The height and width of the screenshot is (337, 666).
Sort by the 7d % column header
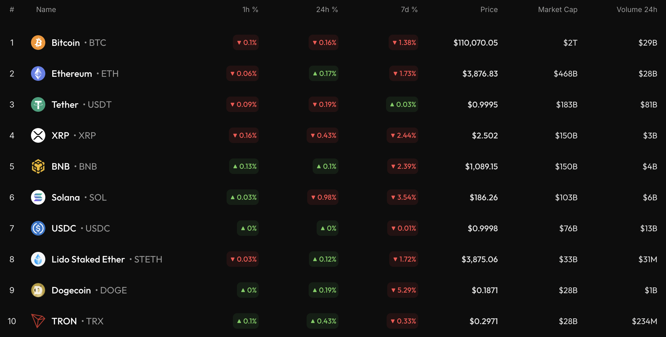tap(409, 10)
